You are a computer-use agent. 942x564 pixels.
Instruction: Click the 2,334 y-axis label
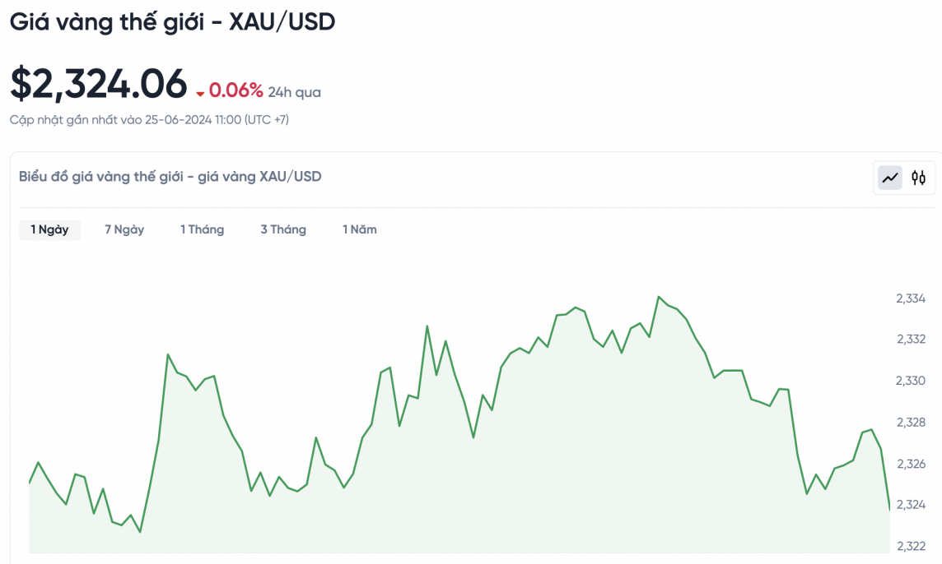(911, 298)
